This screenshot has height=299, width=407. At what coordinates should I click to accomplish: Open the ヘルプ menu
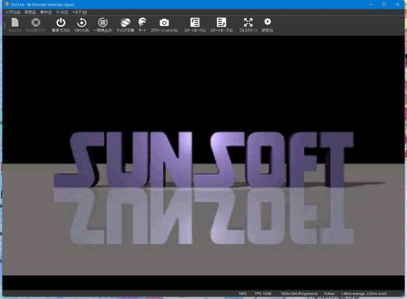pos(79,12)
